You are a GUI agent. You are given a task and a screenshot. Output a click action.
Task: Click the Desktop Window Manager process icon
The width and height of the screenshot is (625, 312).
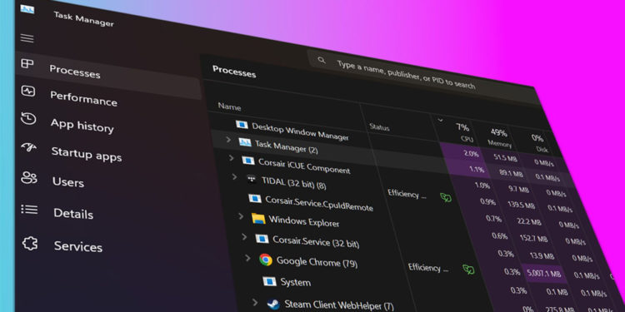click(242, 125)
